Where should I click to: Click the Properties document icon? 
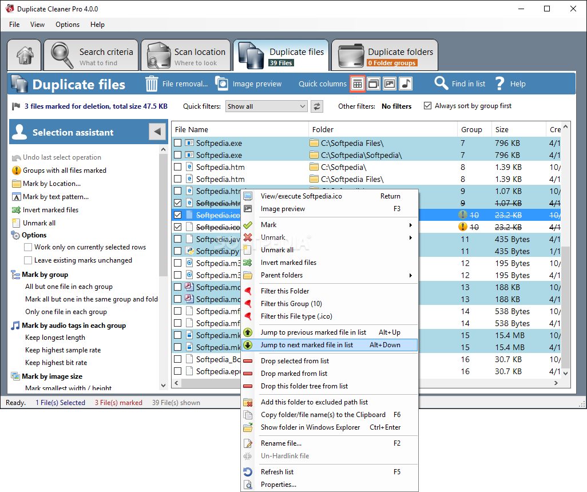248,485
